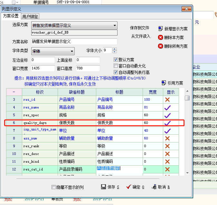Click the red 删除所有方案 icon

161,46
